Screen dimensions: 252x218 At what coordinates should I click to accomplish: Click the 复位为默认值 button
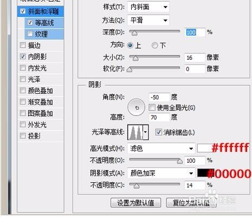(191, 203)
